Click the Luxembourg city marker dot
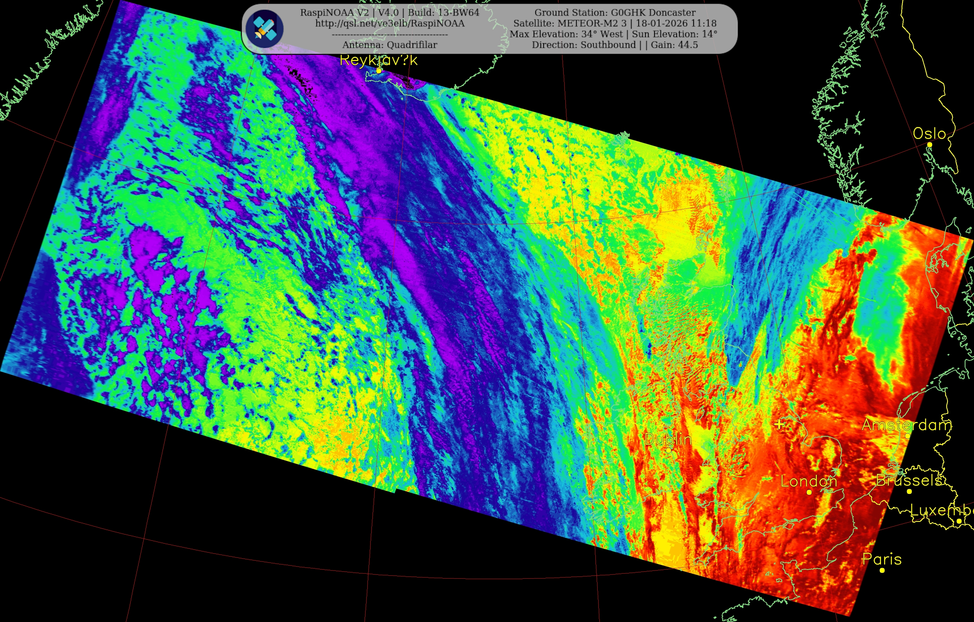 coord(959,521)
